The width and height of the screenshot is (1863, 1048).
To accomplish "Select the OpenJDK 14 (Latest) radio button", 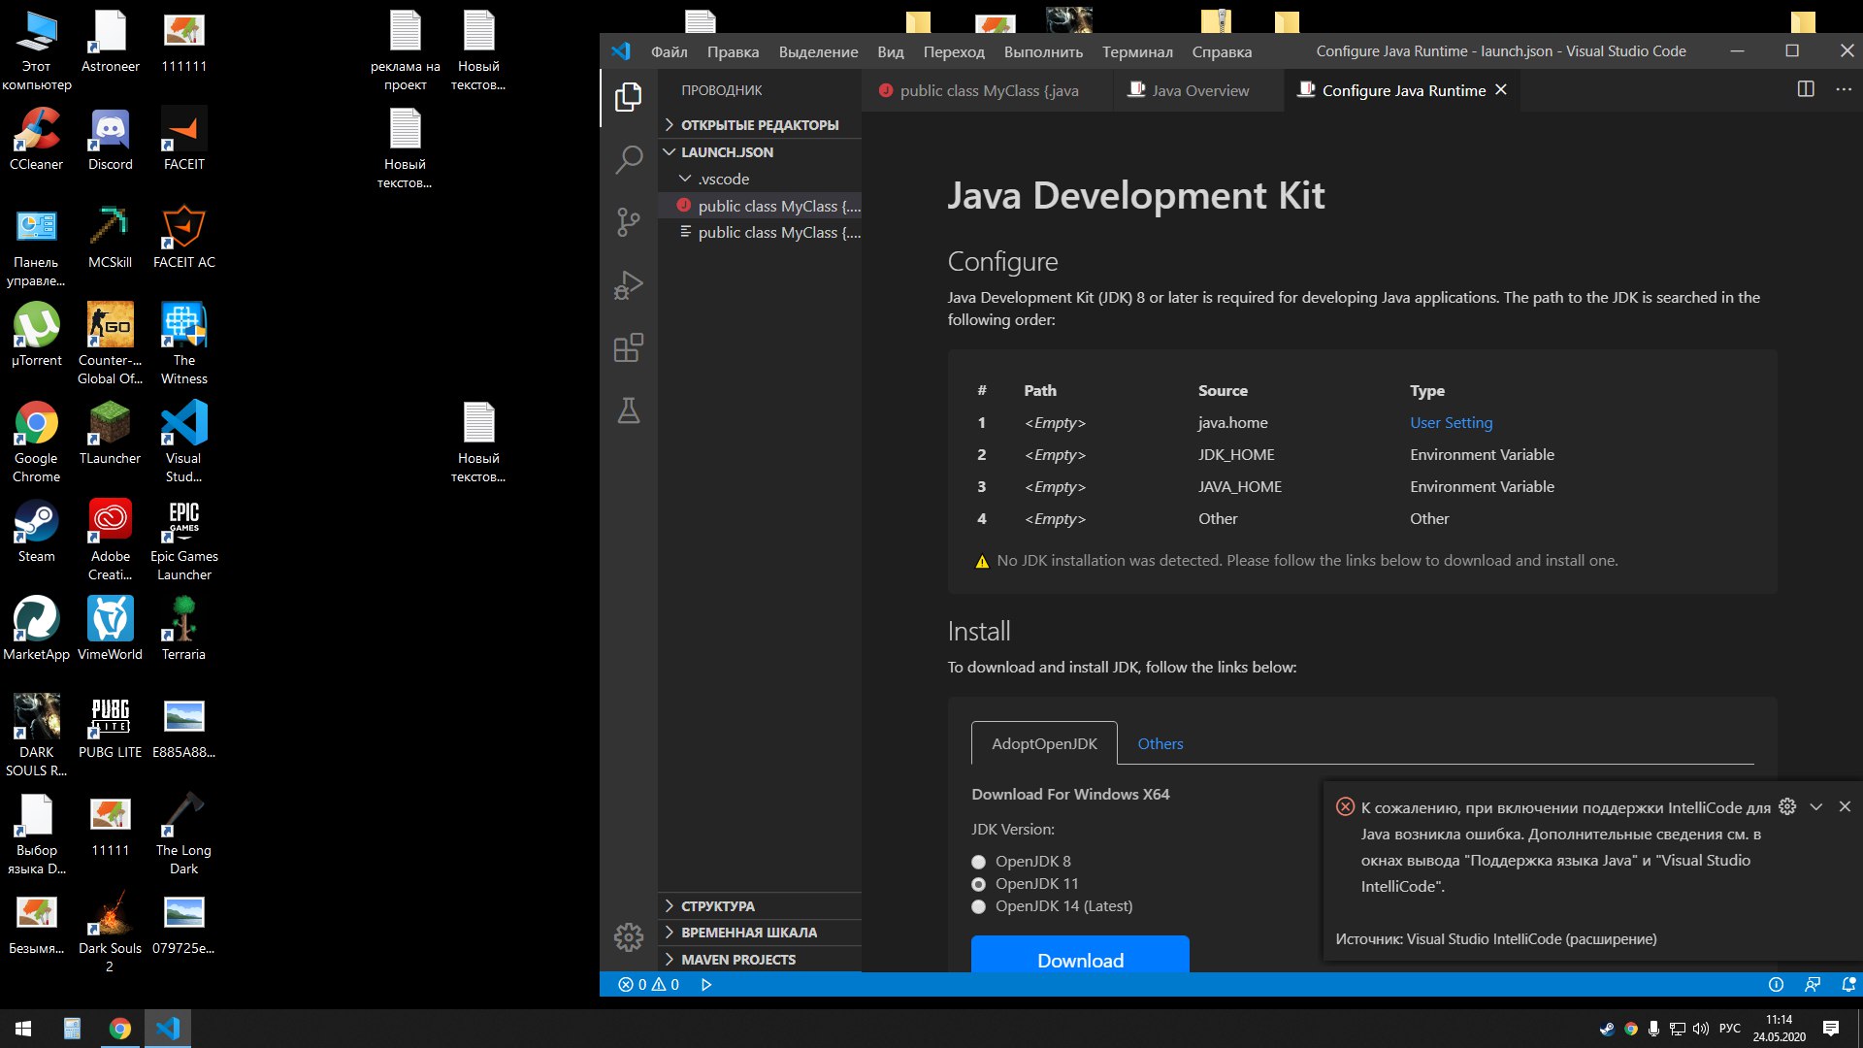I will click(x=978, y=906).
